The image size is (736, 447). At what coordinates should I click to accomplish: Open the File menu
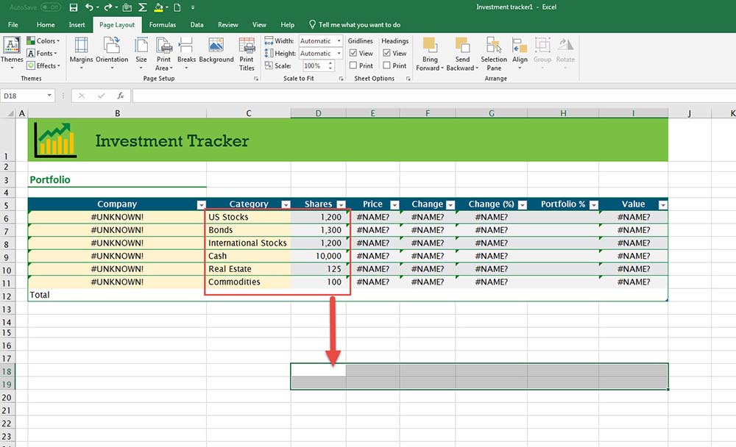pos(13,25)
